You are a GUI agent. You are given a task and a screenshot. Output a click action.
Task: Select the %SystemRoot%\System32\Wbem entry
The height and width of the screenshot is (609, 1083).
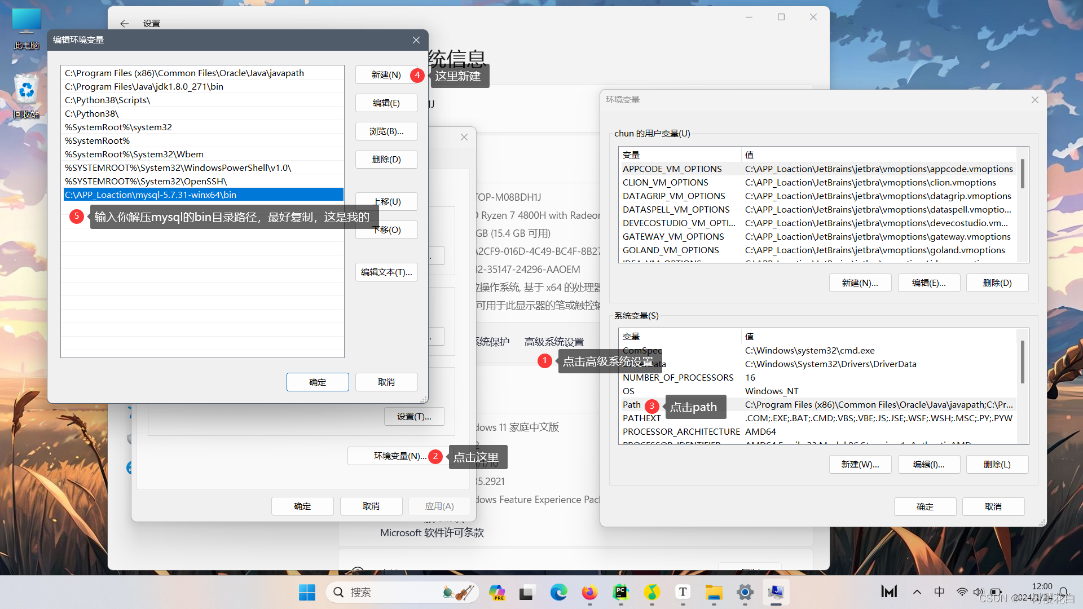[203, 154]
